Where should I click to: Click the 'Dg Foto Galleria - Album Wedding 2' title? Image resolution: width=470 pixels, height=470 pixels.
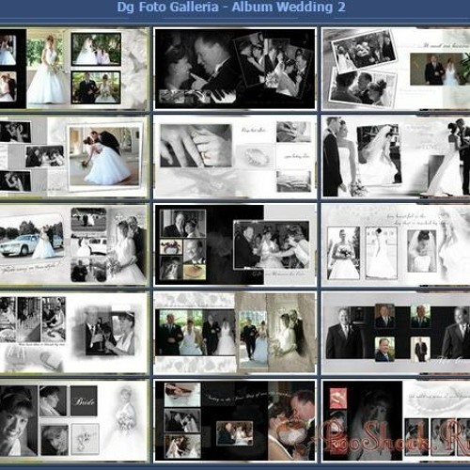tap(231, 8)
